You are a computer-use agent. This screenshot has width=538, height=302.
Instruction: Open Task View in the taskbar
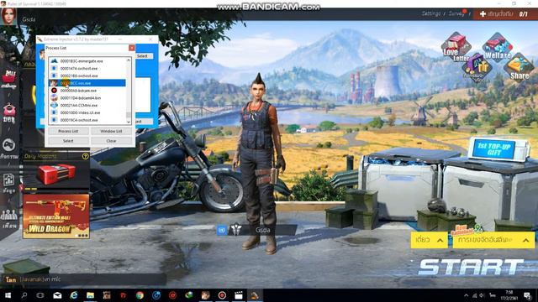coord(40,295)
